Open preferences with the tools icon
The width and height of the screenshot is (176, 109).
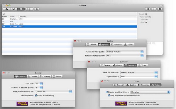(160, 9)
